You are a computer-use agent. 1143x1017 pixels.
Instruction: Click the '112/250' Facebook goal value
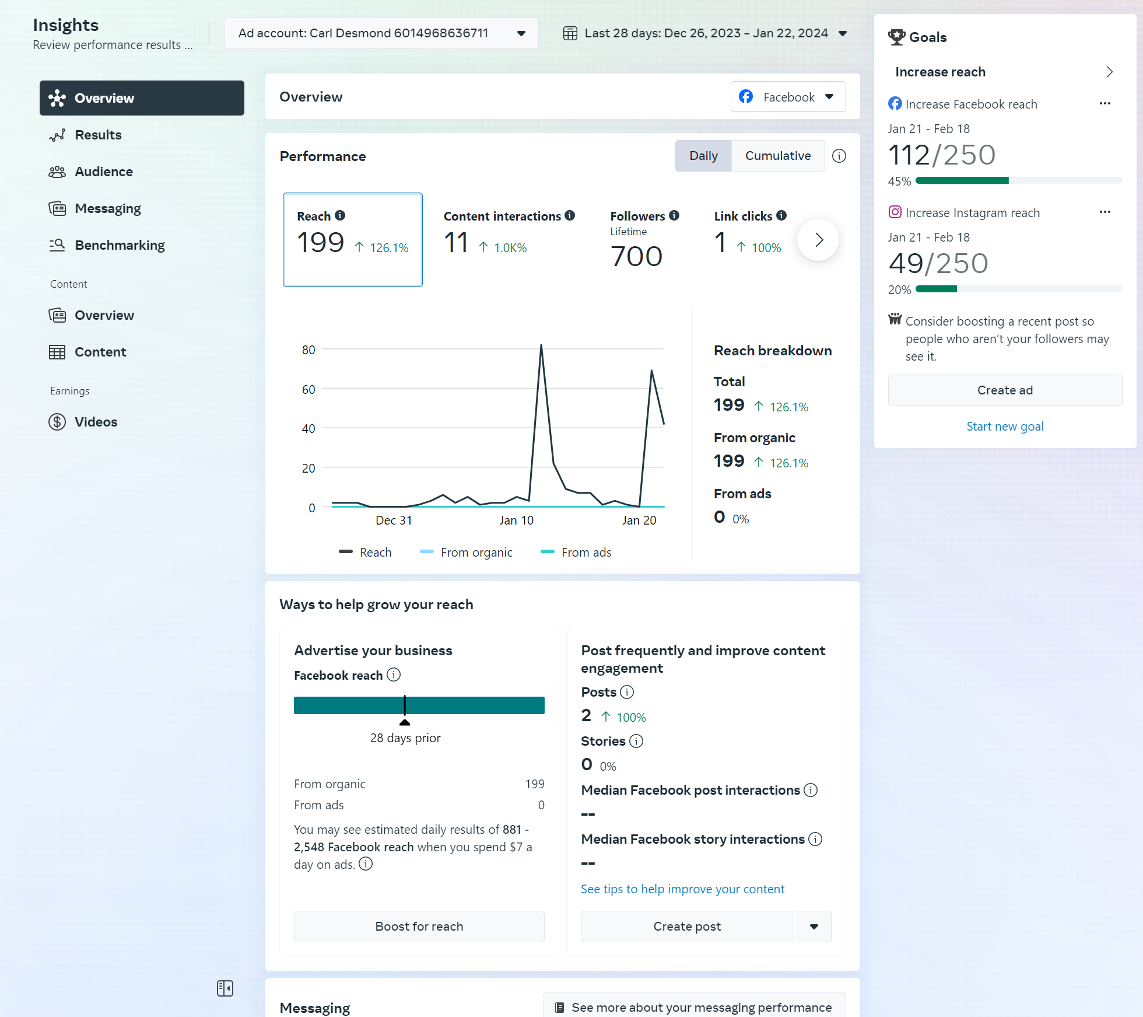[x=942, y=155]
